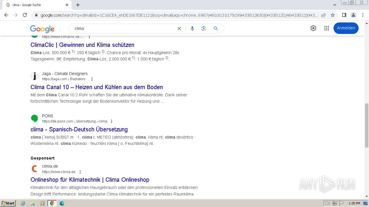Viewport: 369px width, 207px height.
Task: Focus the browser address bar
Action: pyautogui.click(x=179, y=15)
